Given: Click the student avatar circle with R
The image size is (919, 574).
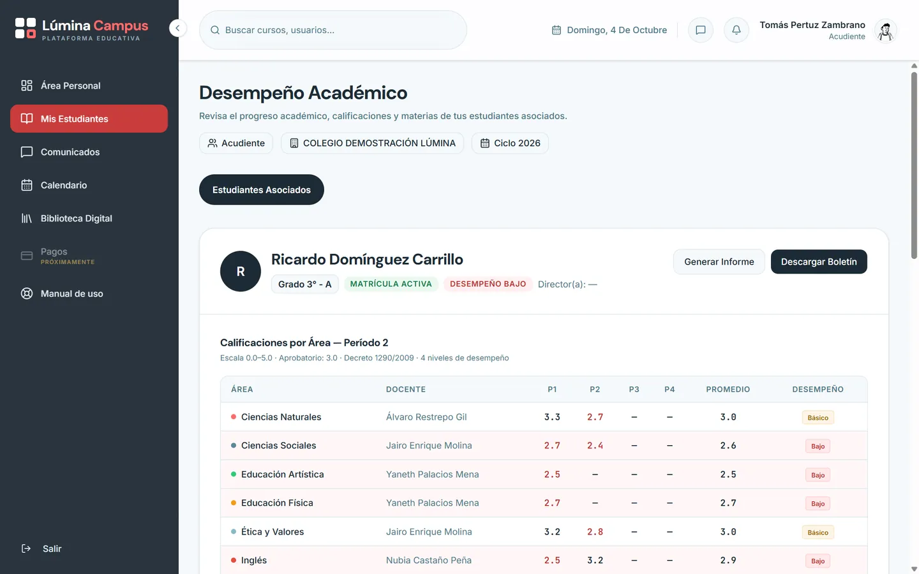Looking at the screenshot, I should (241, 271).
